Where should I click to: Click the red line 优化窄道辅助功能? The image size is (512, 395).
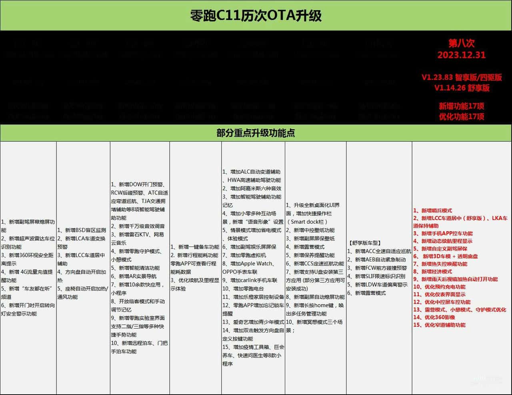click(439, 325)
